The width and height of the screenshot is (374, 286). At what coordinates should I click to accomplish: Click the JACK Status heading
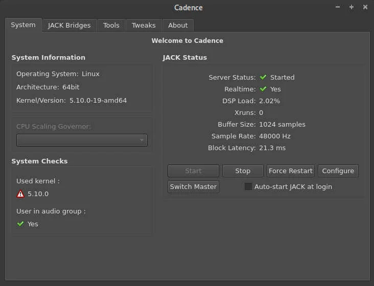point(185,57)
